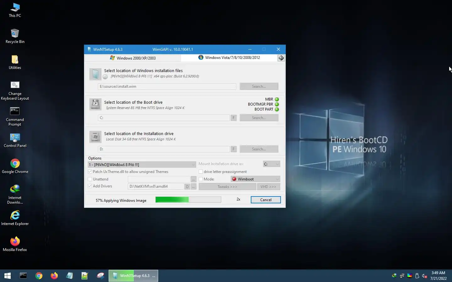Click the Installation drive D: path field
This screenshot has width=452, height=282.
click(x=164, y=149)
